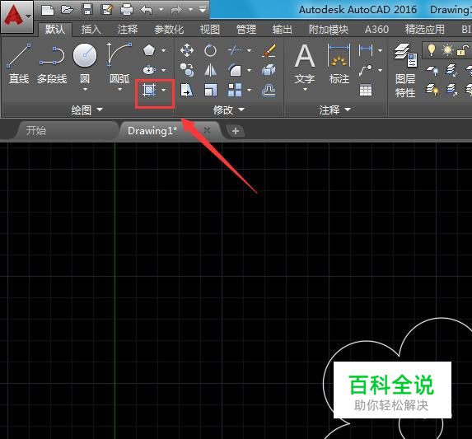Viewport: 472px width, 439px height.
Task: Switch to the Insert (插入) ribbon tab
Action: pyautogui.click(x=91, y=30)
